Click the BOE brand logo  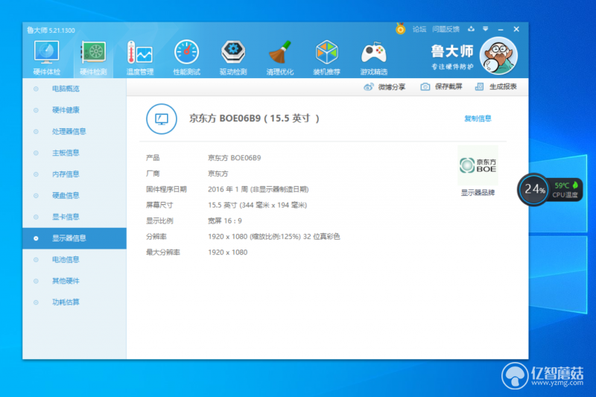[478, 165]
